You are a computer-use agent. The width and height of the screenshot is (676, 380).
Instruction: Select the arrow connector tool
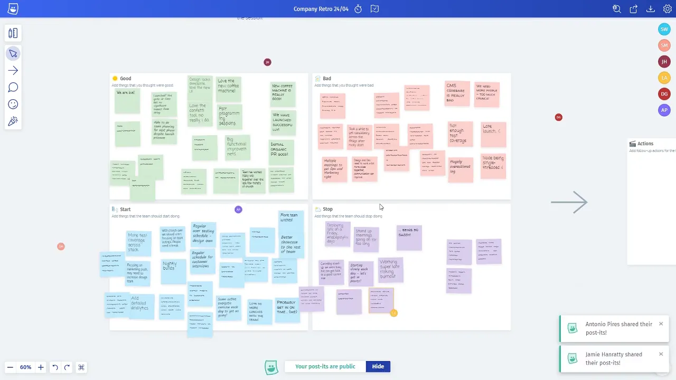tap(13, 71)
